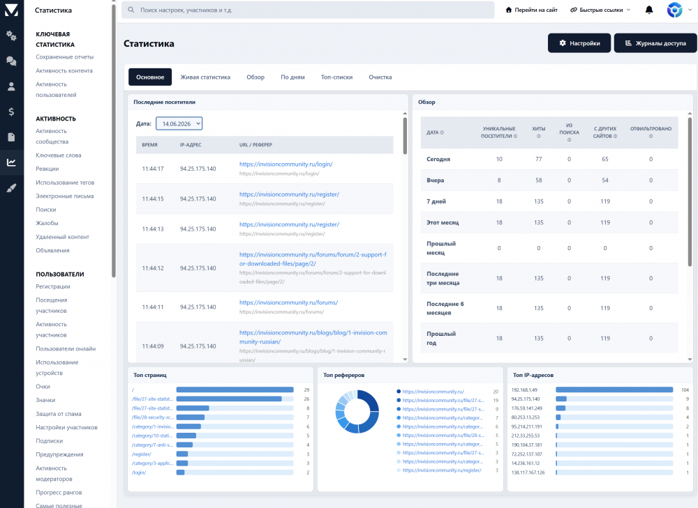Viewport: 698px width, 508px height.
Task: Open the system settings gears icon in sidebar
Action: (12, 36)
